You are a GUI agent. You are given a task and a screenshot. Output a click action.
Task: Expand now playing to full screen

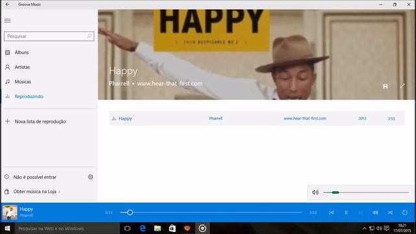[x=402, y=86]
